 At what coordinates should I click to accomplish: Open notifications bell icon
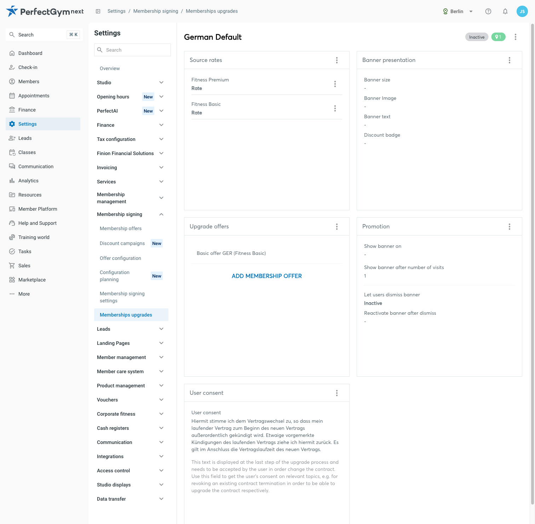coord(505,11)
